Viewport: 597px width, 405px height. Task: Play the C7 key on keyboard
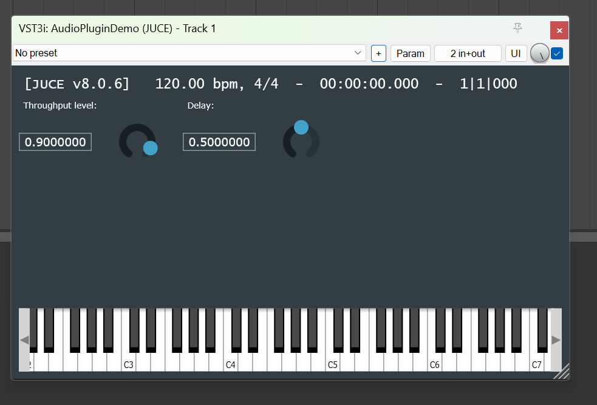point(536,363)
